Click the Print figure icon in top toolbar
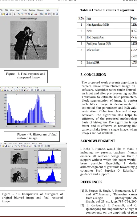 tap(10, 14)
